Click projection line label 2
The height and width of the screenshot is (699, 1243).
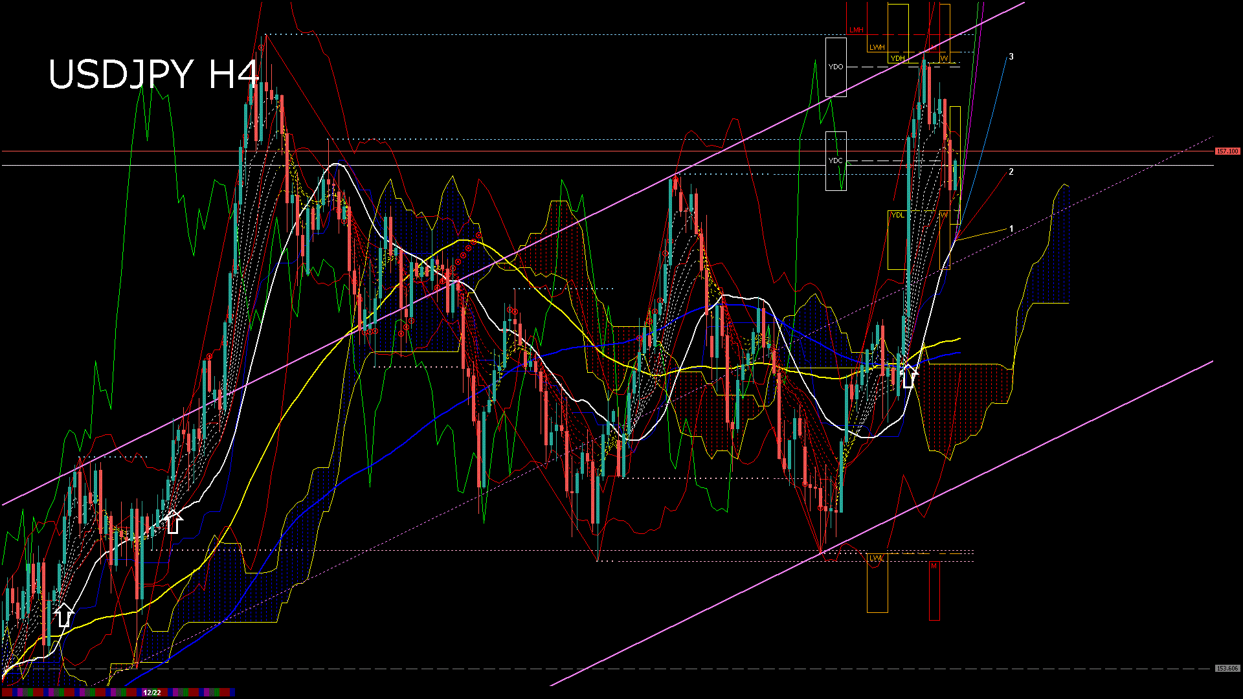point(1011,172)
